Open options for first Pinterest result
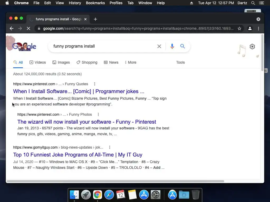The height and width of the screenshot is (202, 270). pyautogui.click(x=95, y=84)
